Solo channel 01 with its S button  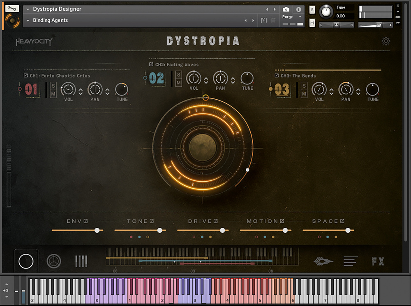tap(53, 86)
